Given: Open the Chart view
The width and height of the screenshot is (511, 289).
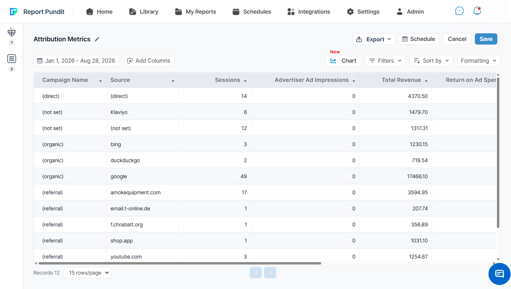Looking at the screenshot, I should tap(343, 61).
